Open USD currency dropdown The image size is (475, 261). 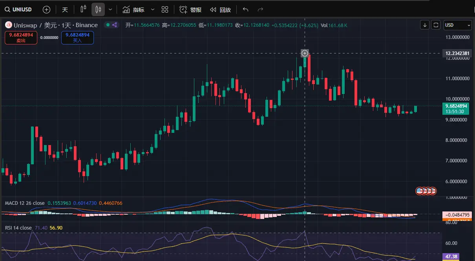[457, 25]
